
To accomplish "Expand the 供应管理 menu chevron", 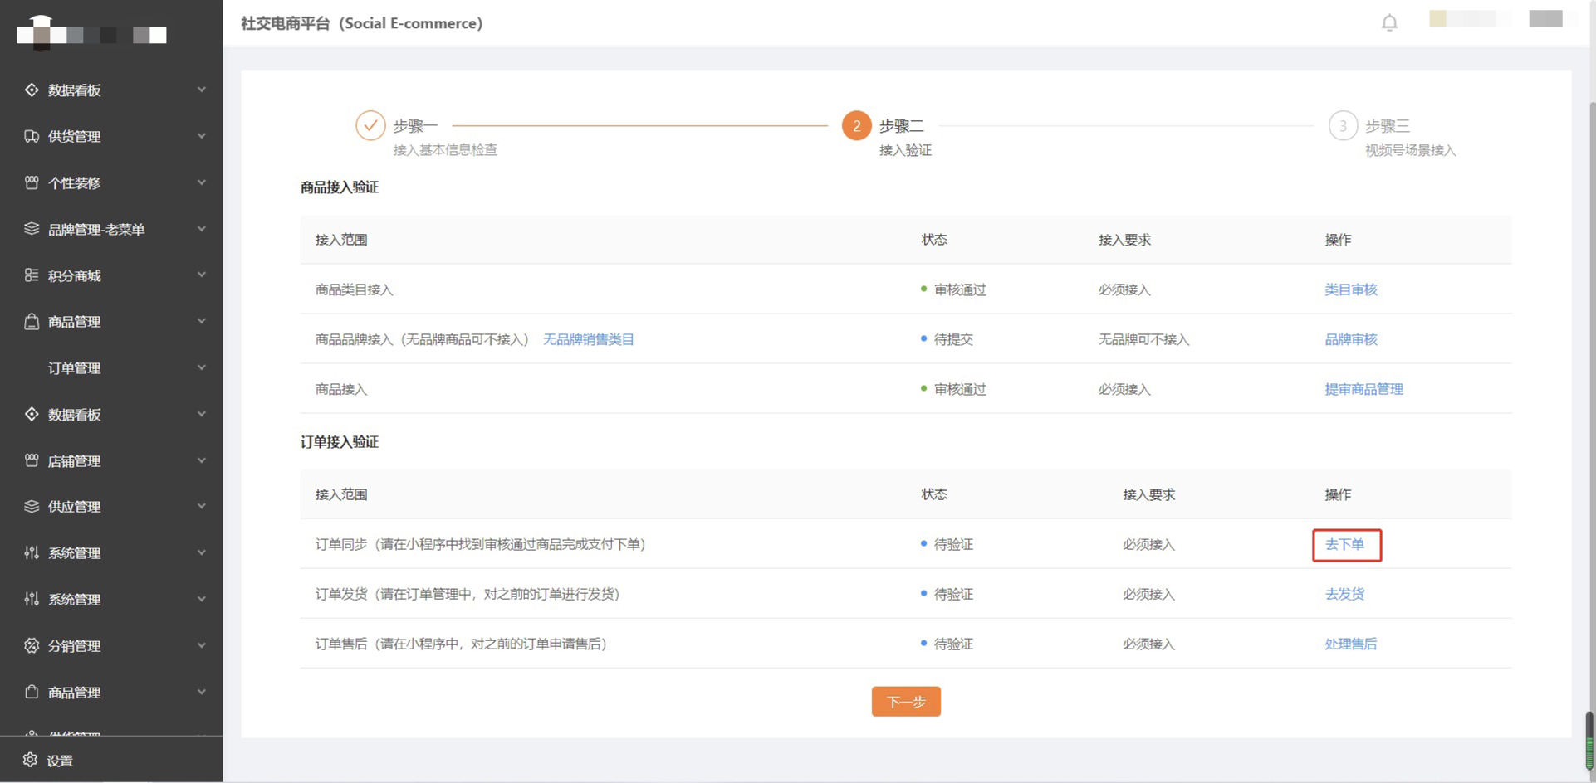I will (x=201, y=506).
